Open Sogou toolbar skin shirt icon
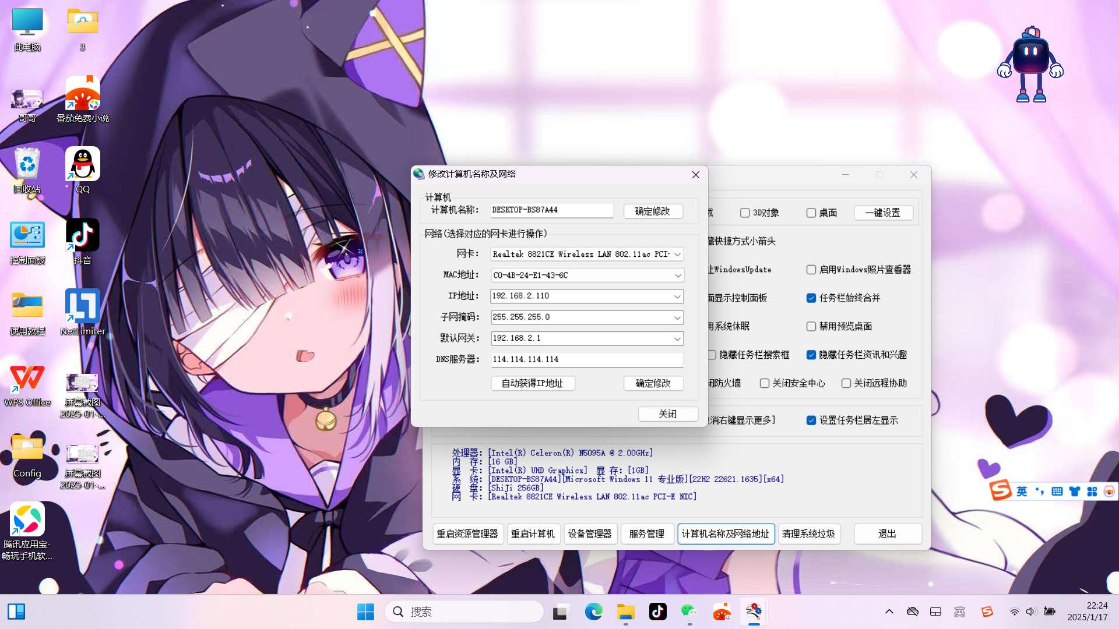The width and height of the screenshot is (1119, 629). 1074,492
